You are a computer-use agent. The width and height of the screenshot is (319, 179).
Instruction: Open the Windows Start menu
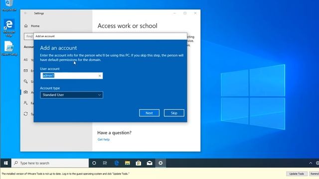pyautogui.click(x=5, y=163)
